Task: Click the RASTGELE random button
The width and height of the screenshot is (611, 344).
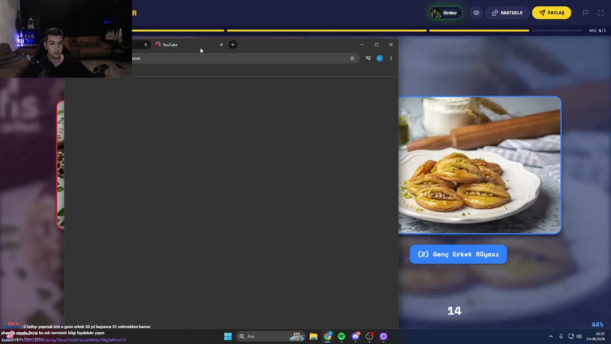Action: [507, 13]
